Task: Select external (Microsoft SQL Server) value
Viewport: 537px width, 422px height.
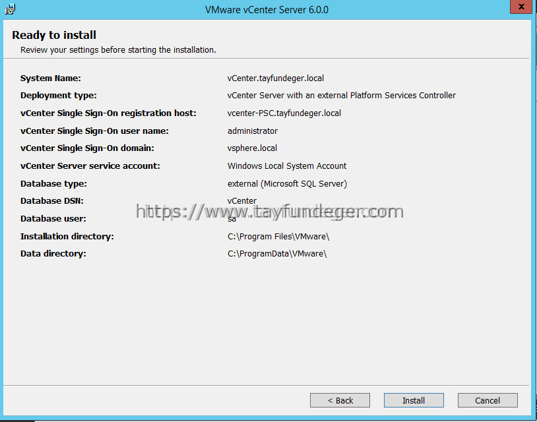Action: 287,184
